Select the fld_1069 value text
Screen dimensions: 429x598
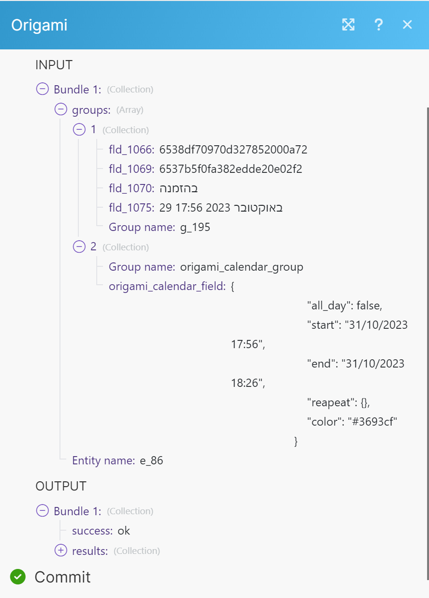[x=231, y=169]
